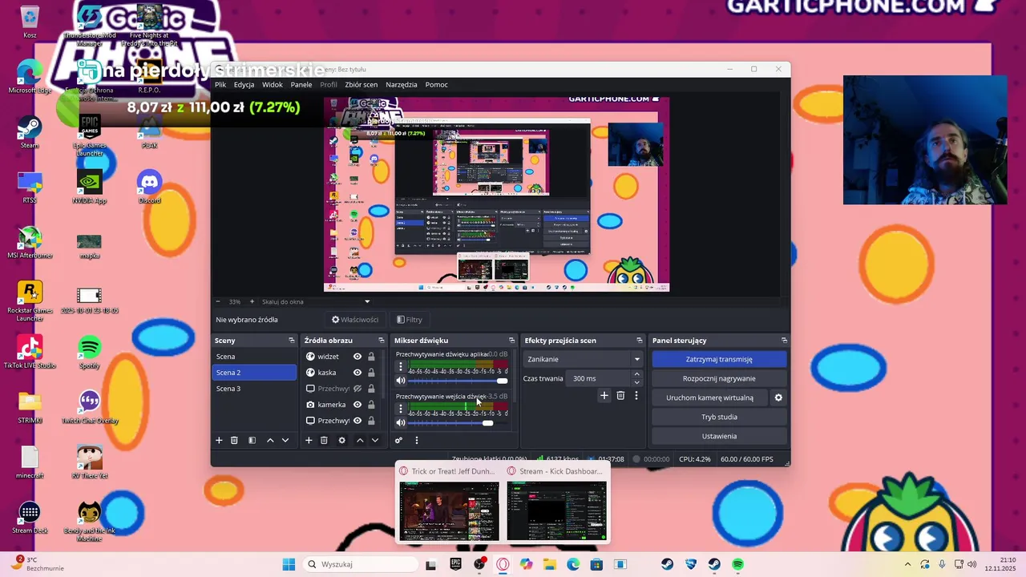This screenshot has height=577, width=1026.
Task: Open Spotify desktop shortcut
Action: [x=90, y=352]
